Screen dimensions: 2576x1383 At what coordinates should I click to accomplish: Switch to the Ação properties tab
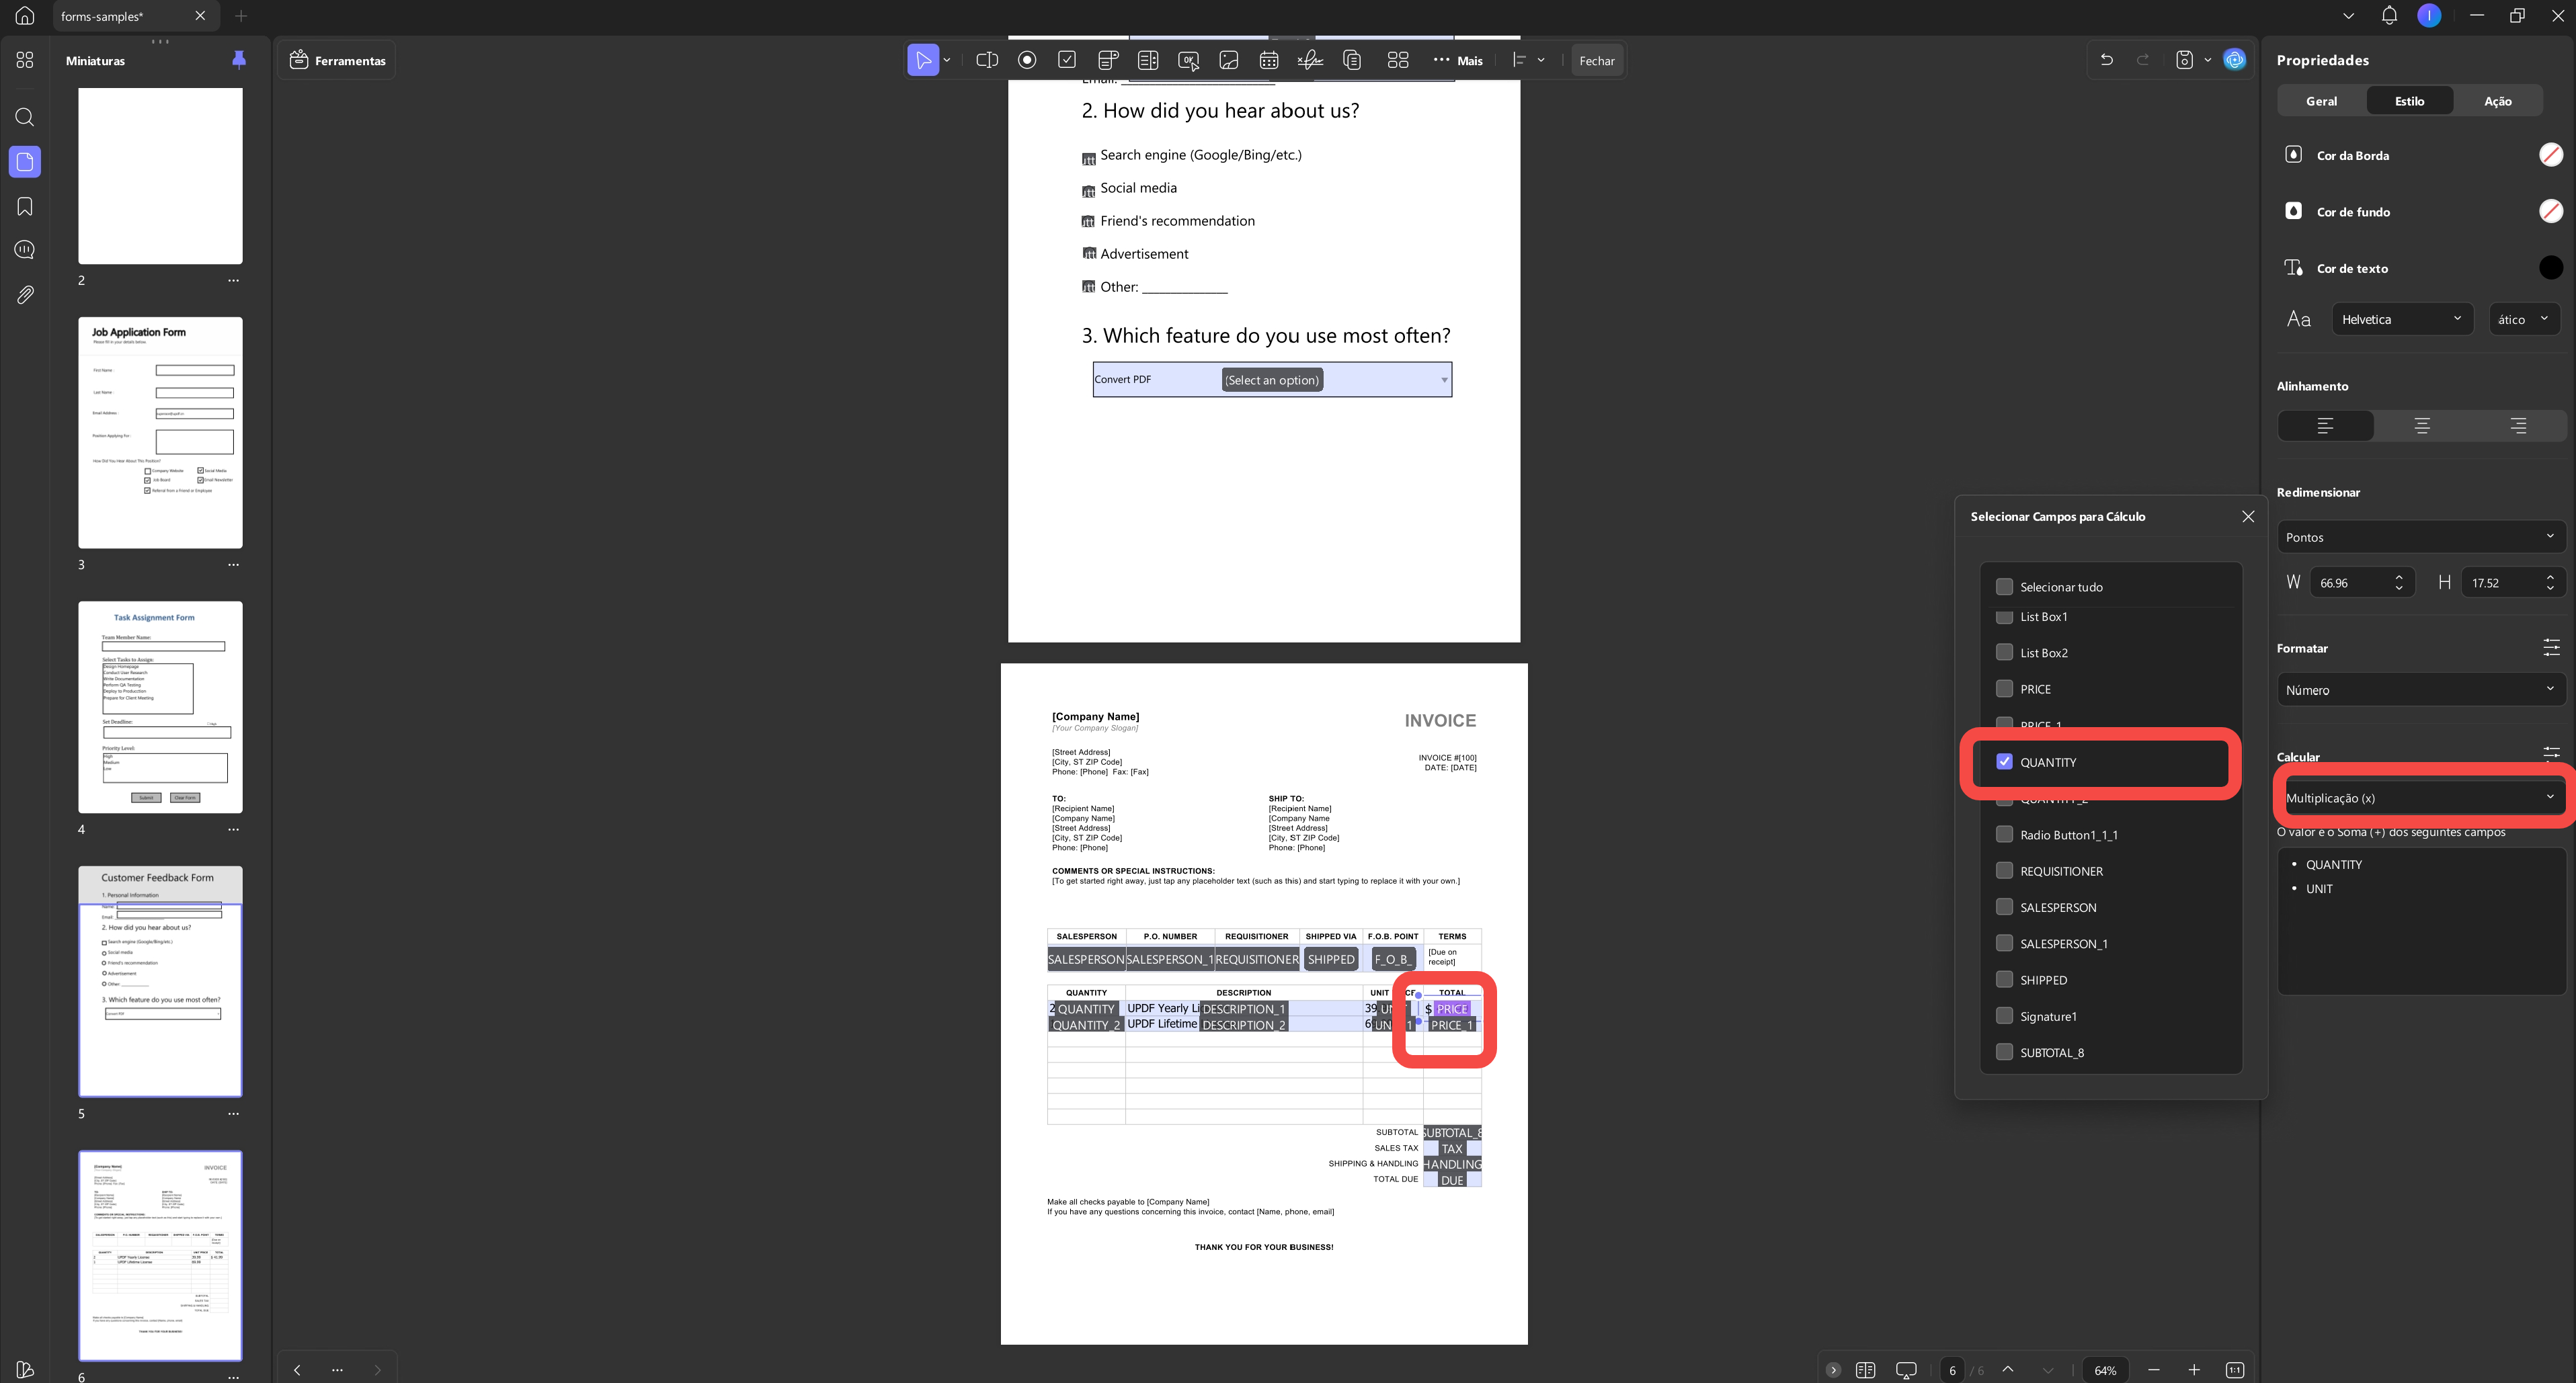point(2497,101)
